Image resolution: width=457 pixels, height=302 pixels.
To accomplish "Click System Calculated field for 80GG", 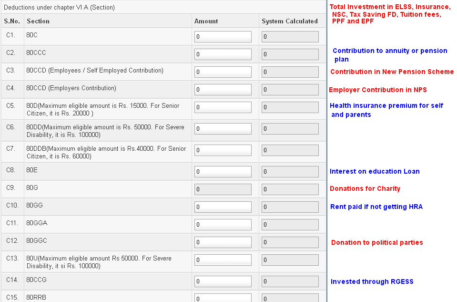I will click(x=290, y=207).
